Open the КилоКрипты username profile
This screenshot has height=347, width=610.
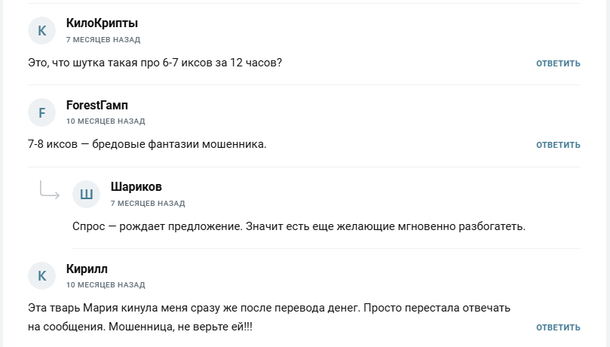tap(102, 23)
